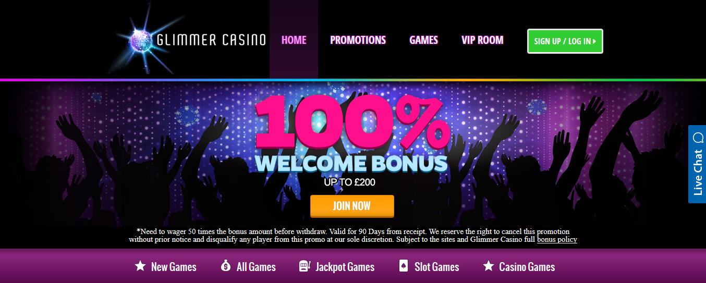The width and height of the screenshot is (706, 283).
Task: Click the star icon beside New Games
Action: 140,266
